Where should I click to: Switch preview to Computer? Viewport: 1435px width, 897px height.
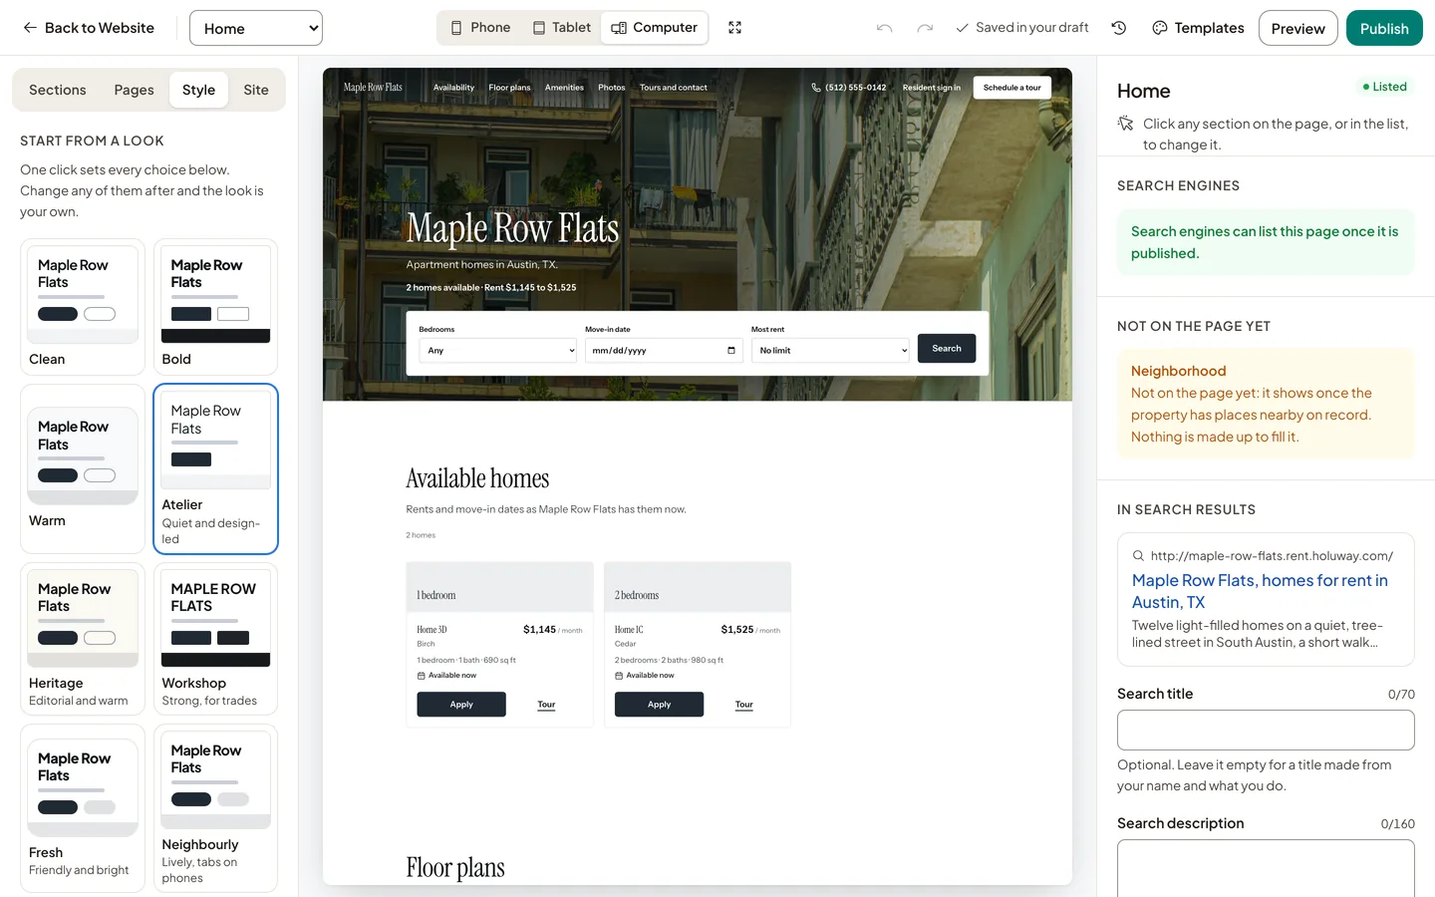654,28
